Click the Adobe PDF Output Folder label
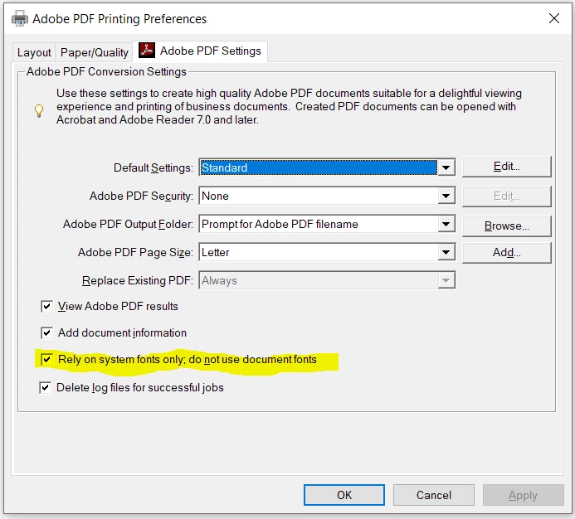Viewport: 575px width, 519px height. tap(128, 225)
